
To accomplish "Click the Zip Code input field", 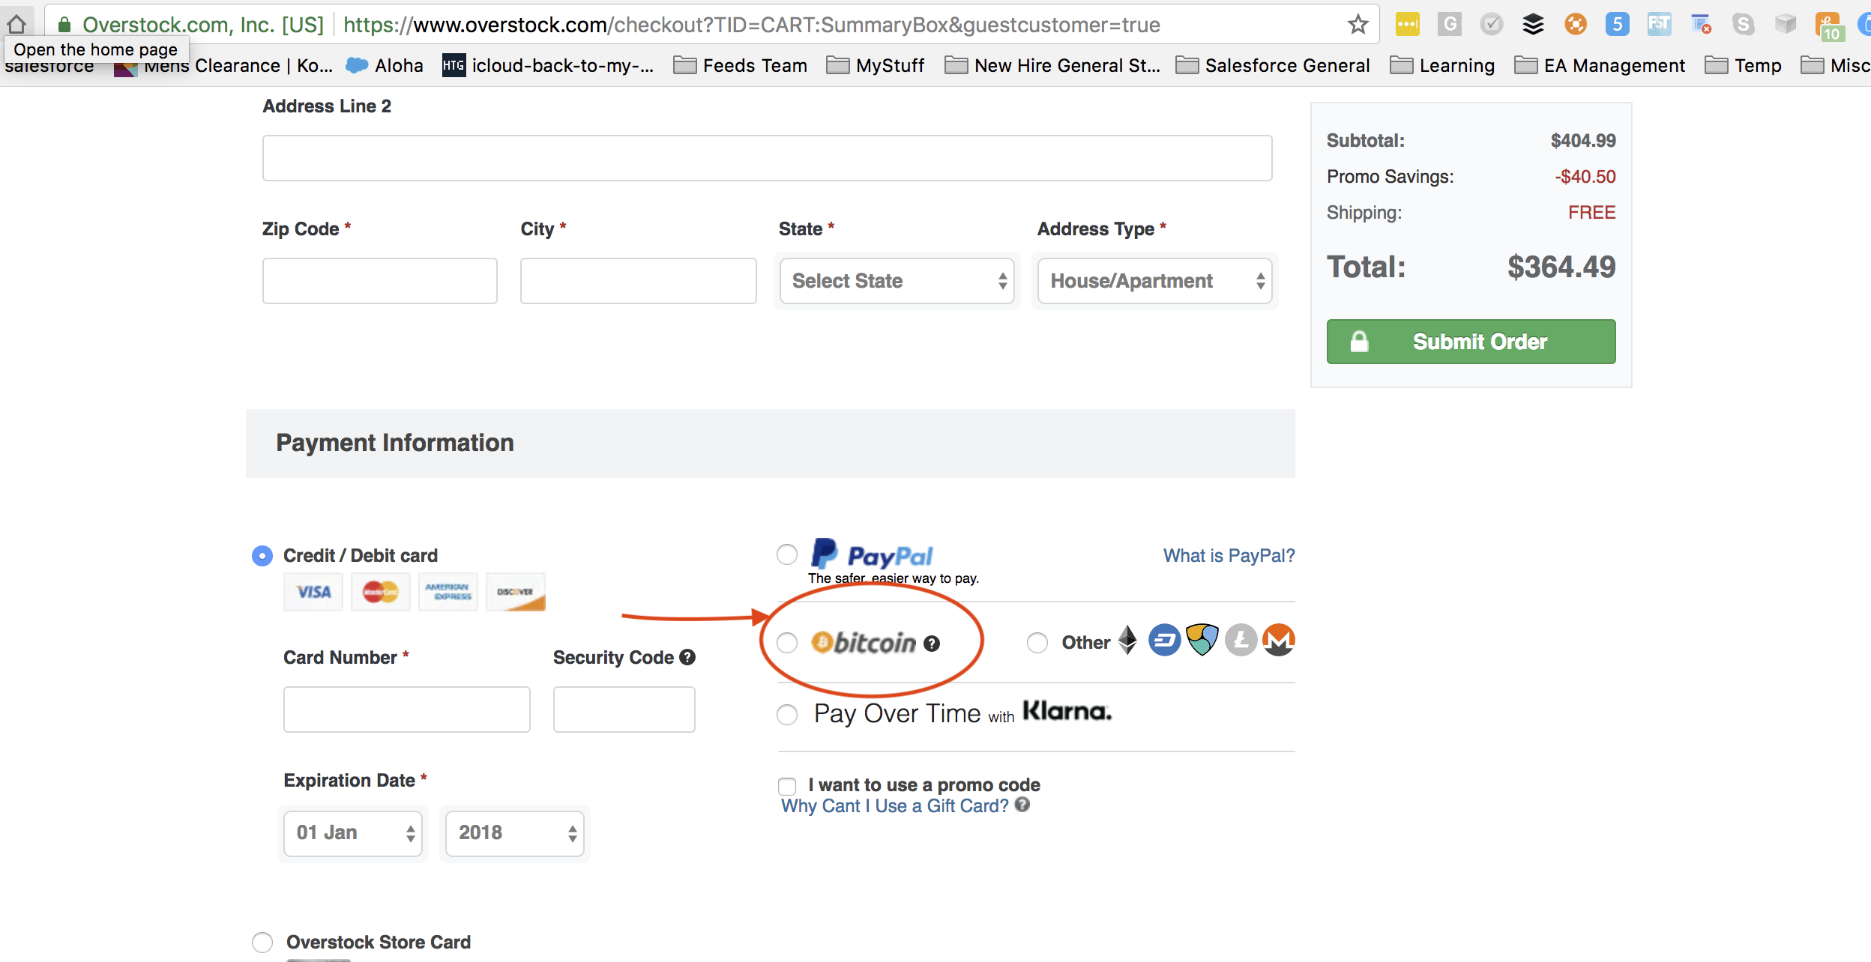I will click(380, 281).
